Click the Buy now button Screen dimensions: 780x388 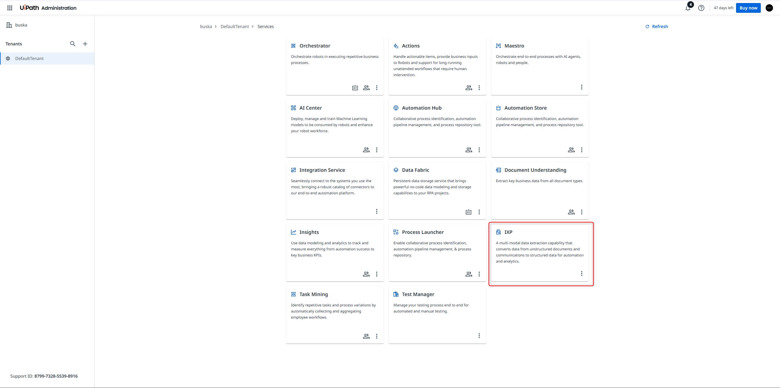coord(748,8)
